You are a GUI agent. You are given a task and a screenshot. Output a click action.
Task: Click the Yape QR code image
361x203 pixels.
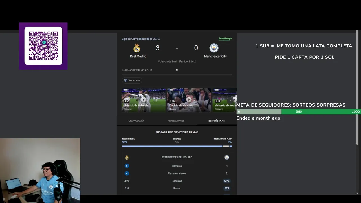tap(43, 46)
